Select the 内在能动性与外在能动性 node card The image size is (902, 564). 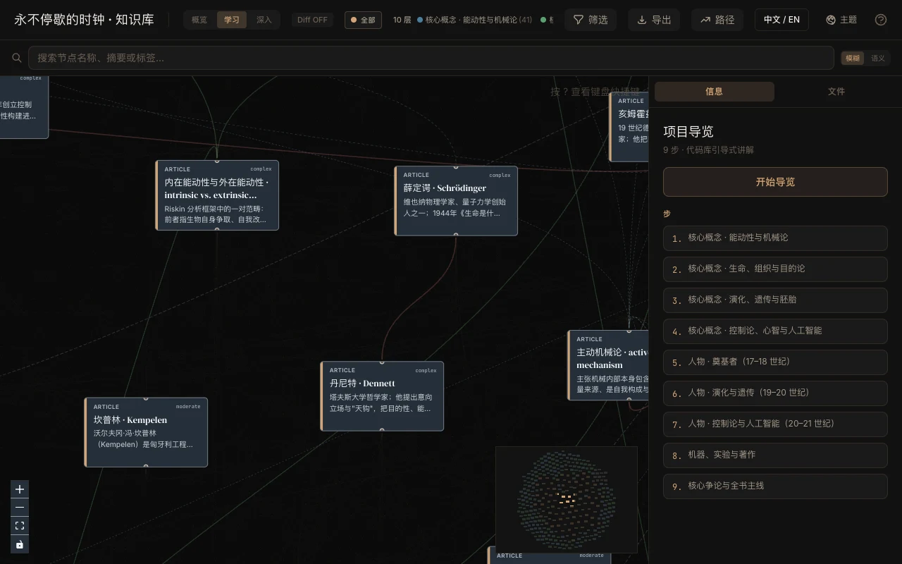(217, 195)
